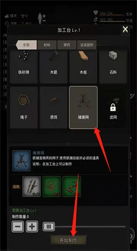Select the 捕兽网 trap net item
This screenshot has height=251, width=137.
tap(83, 107)
